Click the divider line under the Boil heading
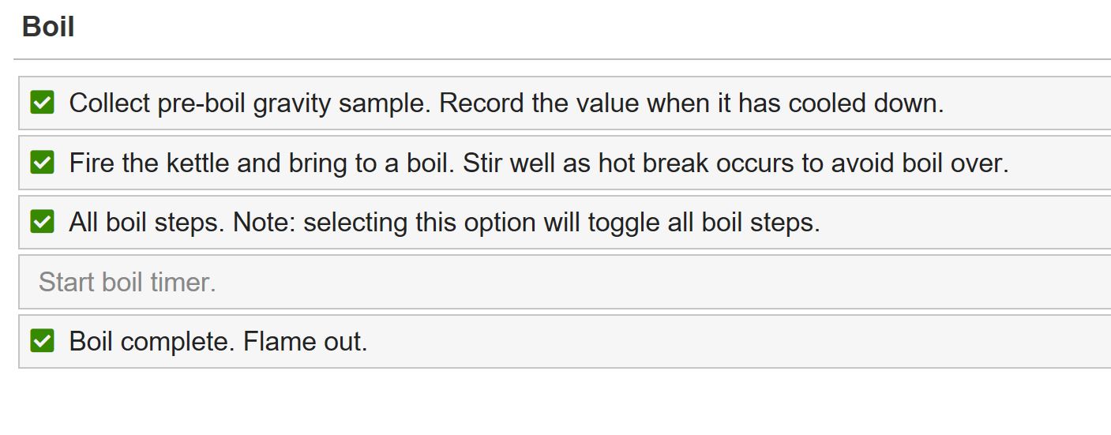This screenshot has width=1111, height=435. pos(553,59)
